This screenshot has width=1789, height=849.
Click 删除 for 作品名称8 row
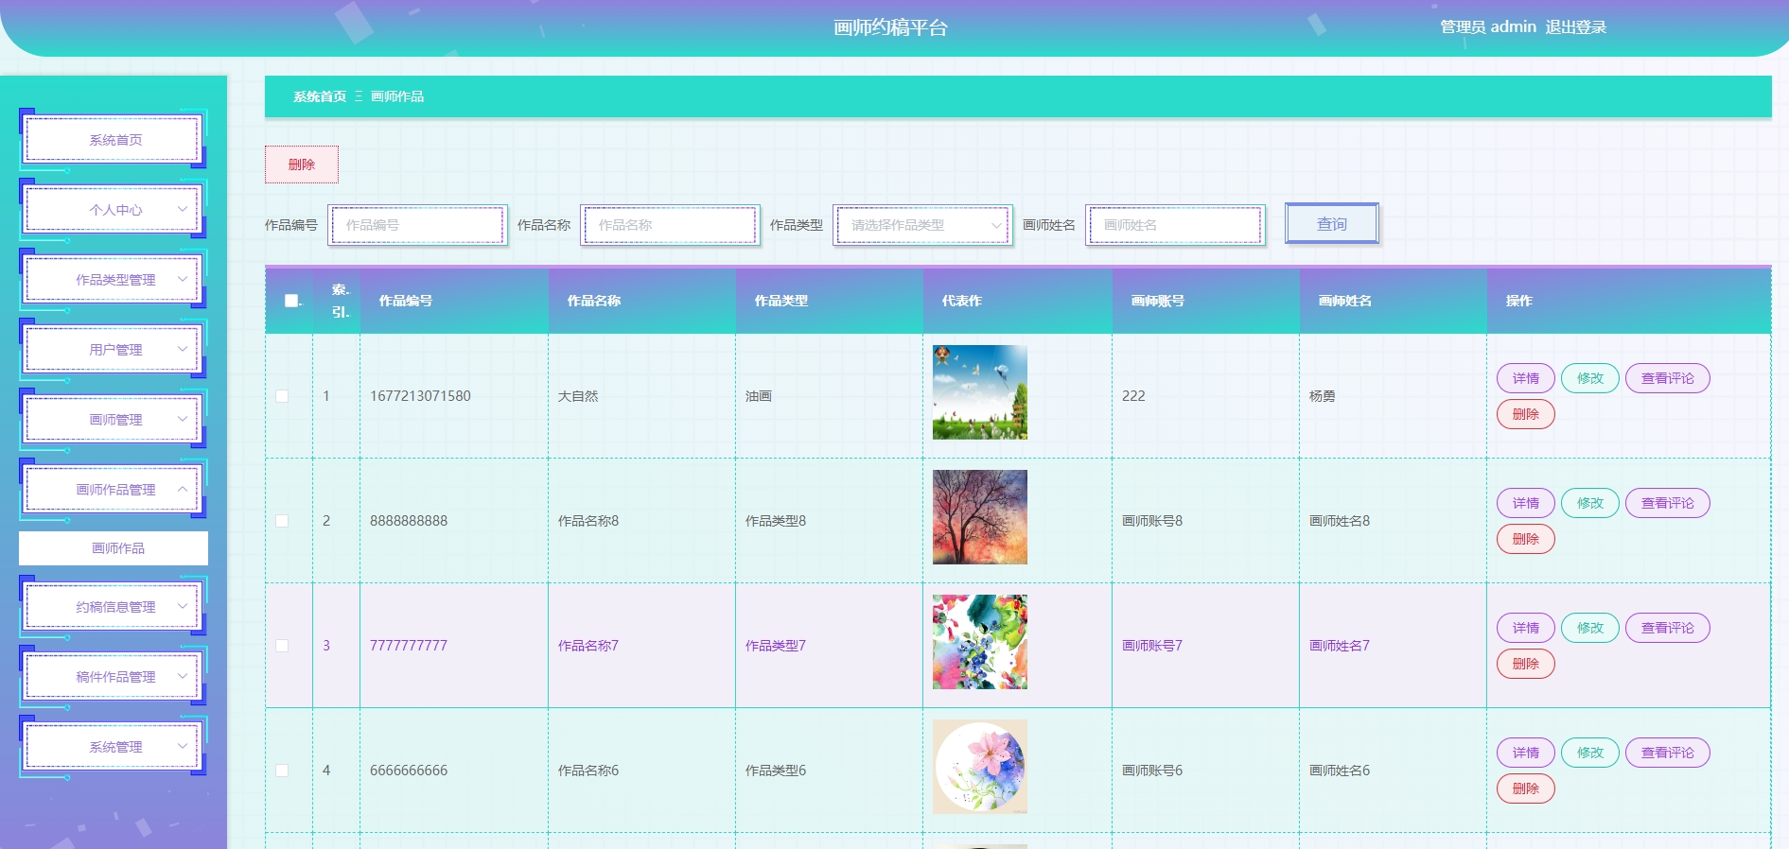(1526, 539)
